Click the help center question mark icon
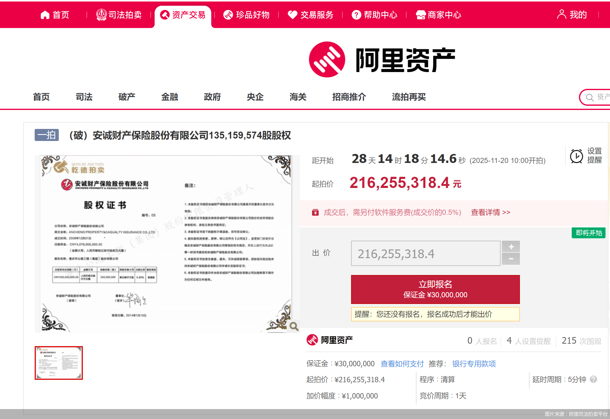Viewport: 610px width, 419px height. click(356, 15)
